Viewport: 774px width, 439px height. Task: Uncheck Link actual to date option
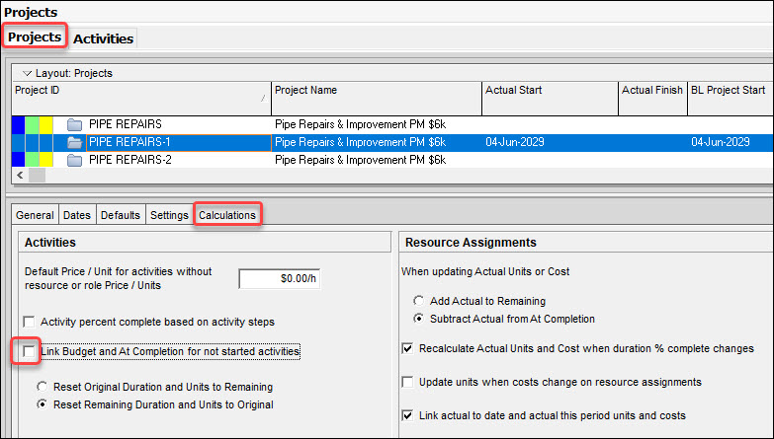tap(409, 415)
